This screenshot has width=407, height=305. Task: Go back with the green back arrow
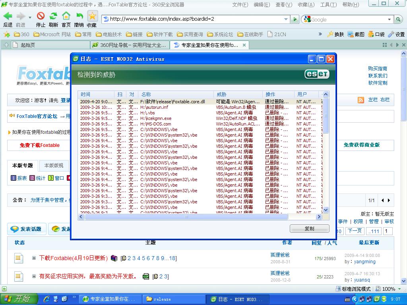8,16
